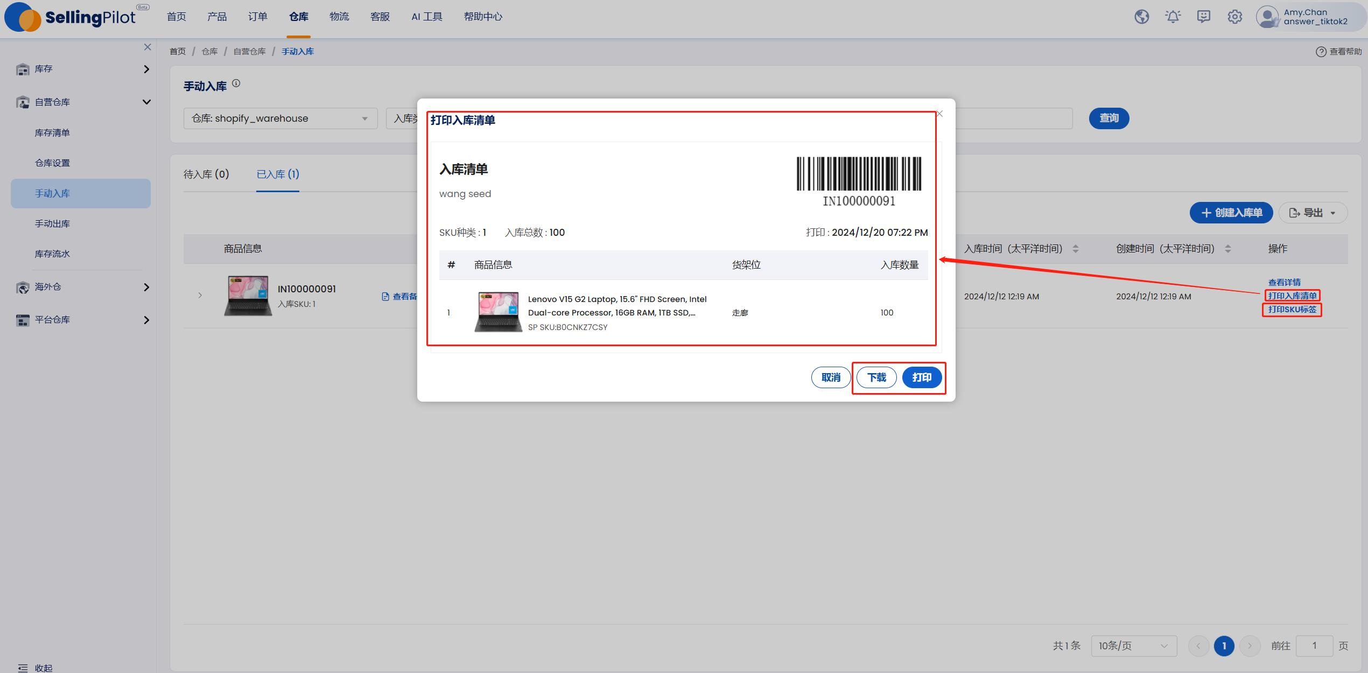Click the 查看帮助 help icon

point(1321,52)
